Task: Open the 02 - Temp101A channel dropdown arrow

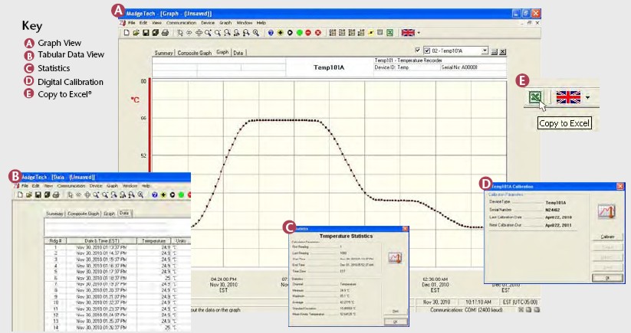Action: tap(485, 51)
